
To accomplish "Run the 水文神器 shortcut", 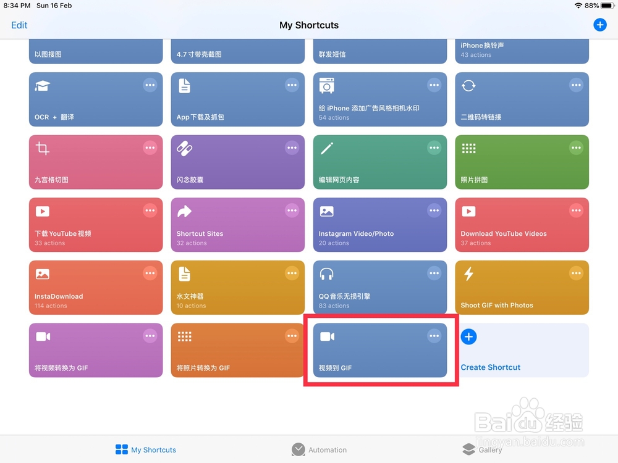I will point(238,288).
